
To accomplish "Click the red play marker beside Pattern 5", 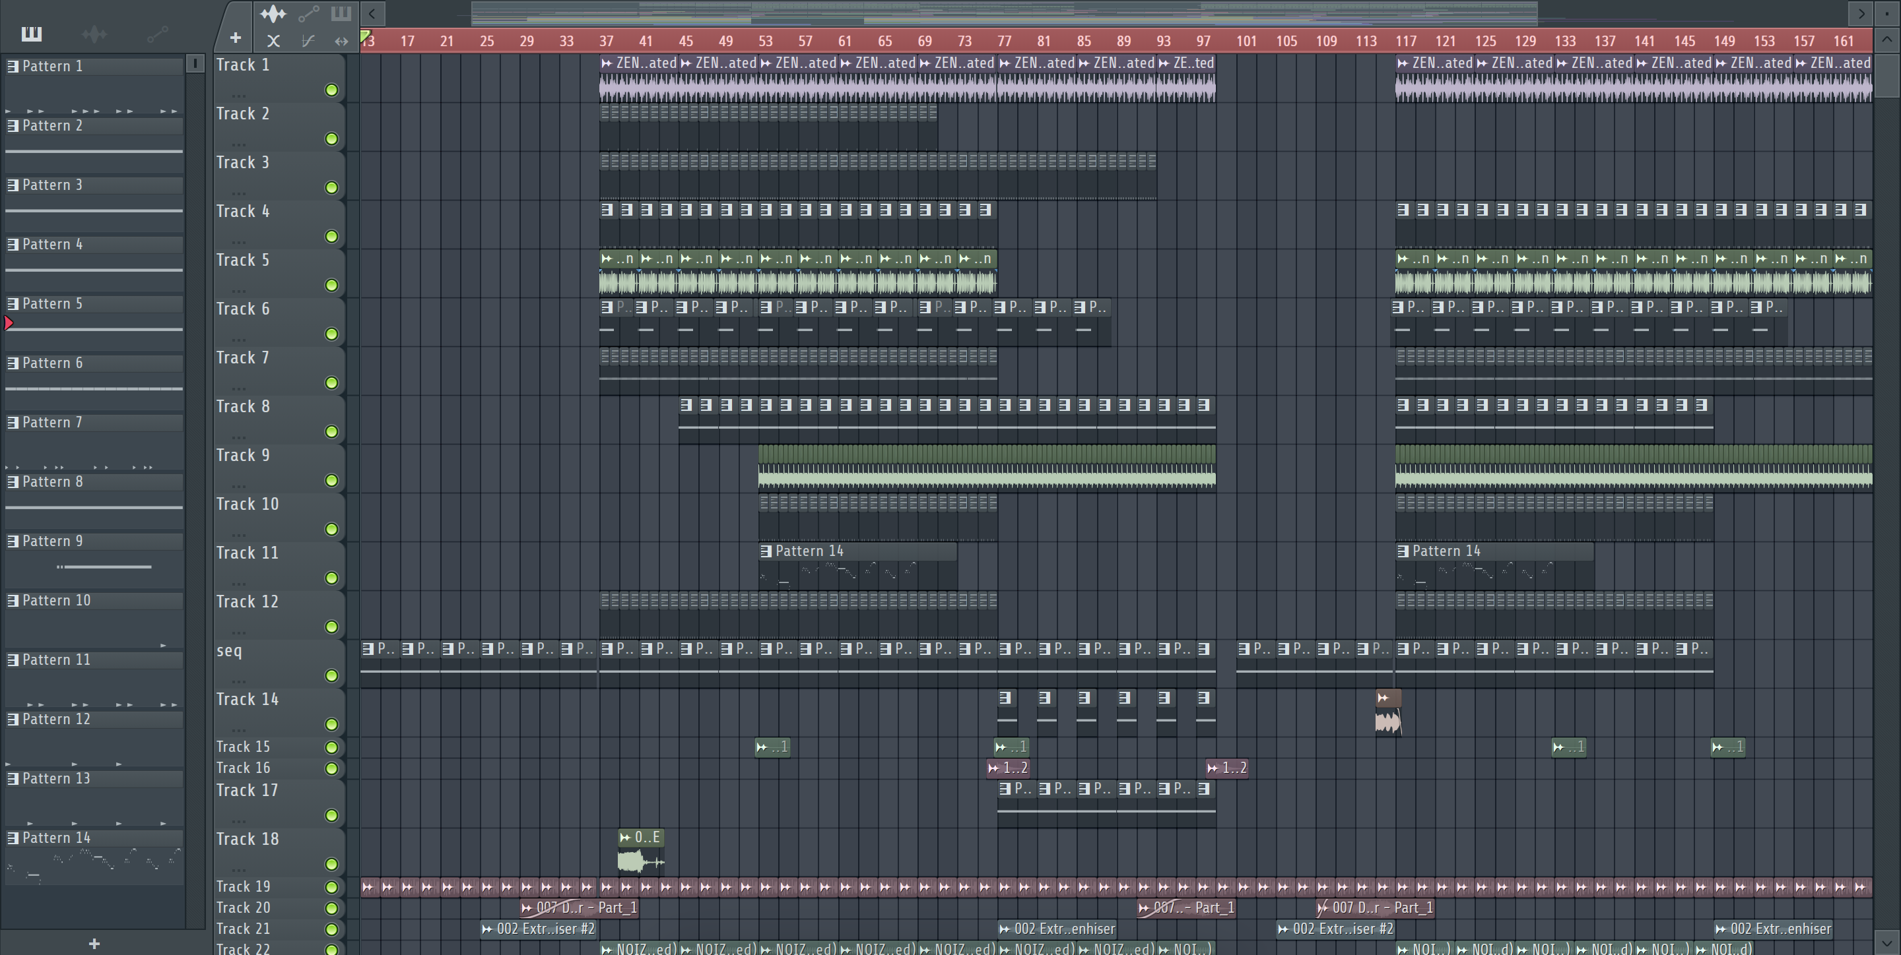I will click(x=9, y=323).
